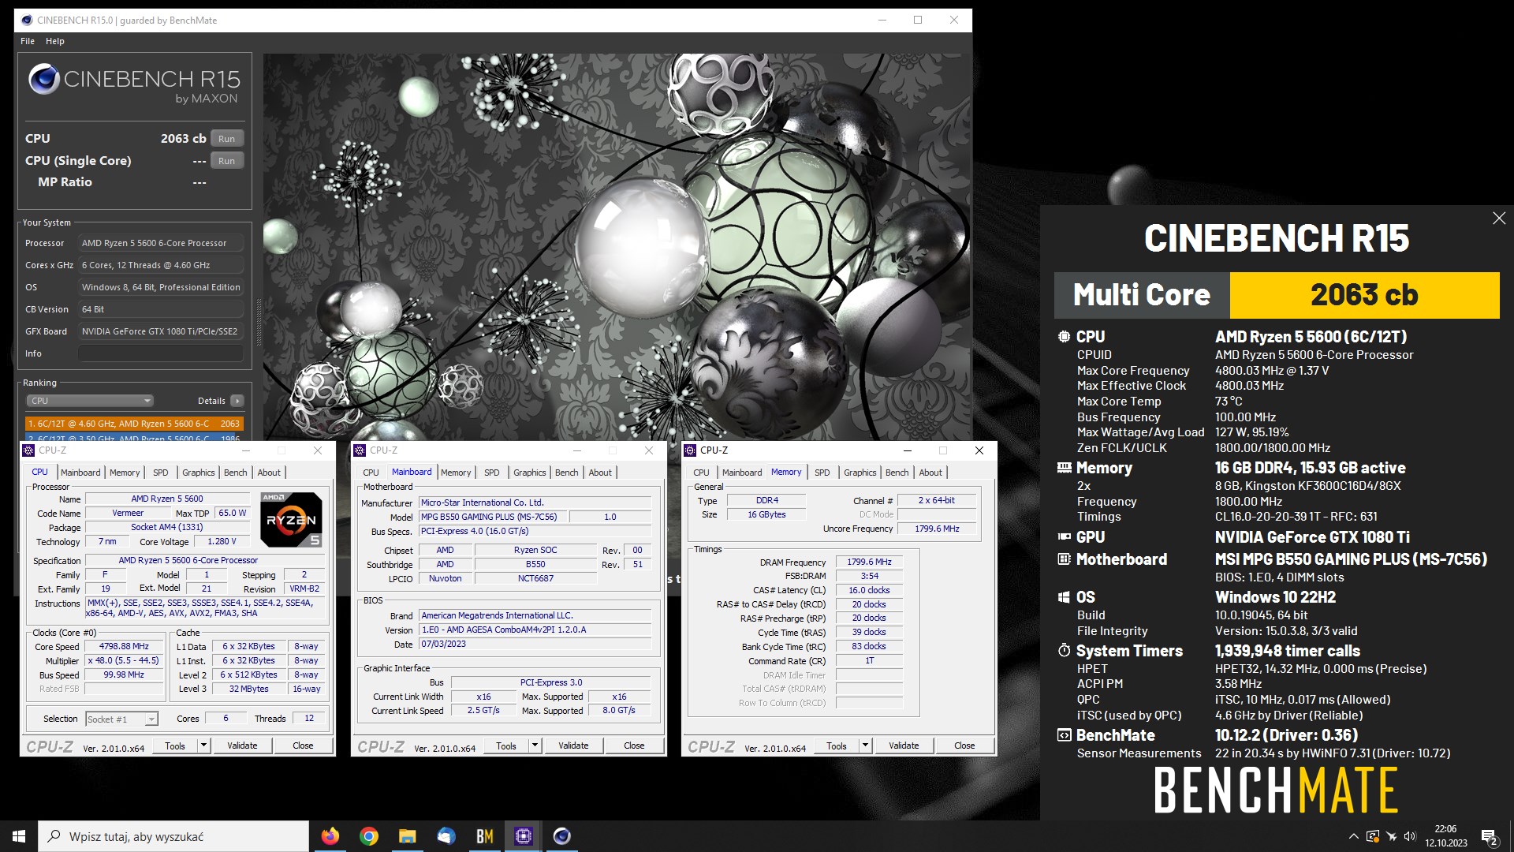The height and width of the screenshot is (852, 1514).
Task: Expand Tools dropdown in CPU-Z CPU window
Action: pos(203,745)
